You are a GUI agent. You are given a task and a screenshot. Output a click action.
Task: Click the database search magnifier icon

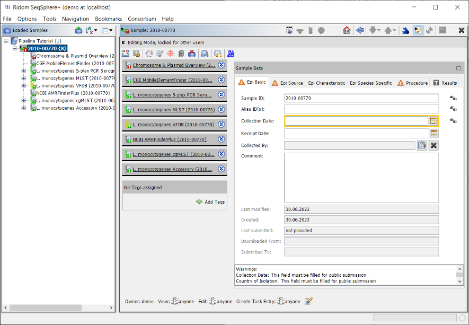pos(205,53)
